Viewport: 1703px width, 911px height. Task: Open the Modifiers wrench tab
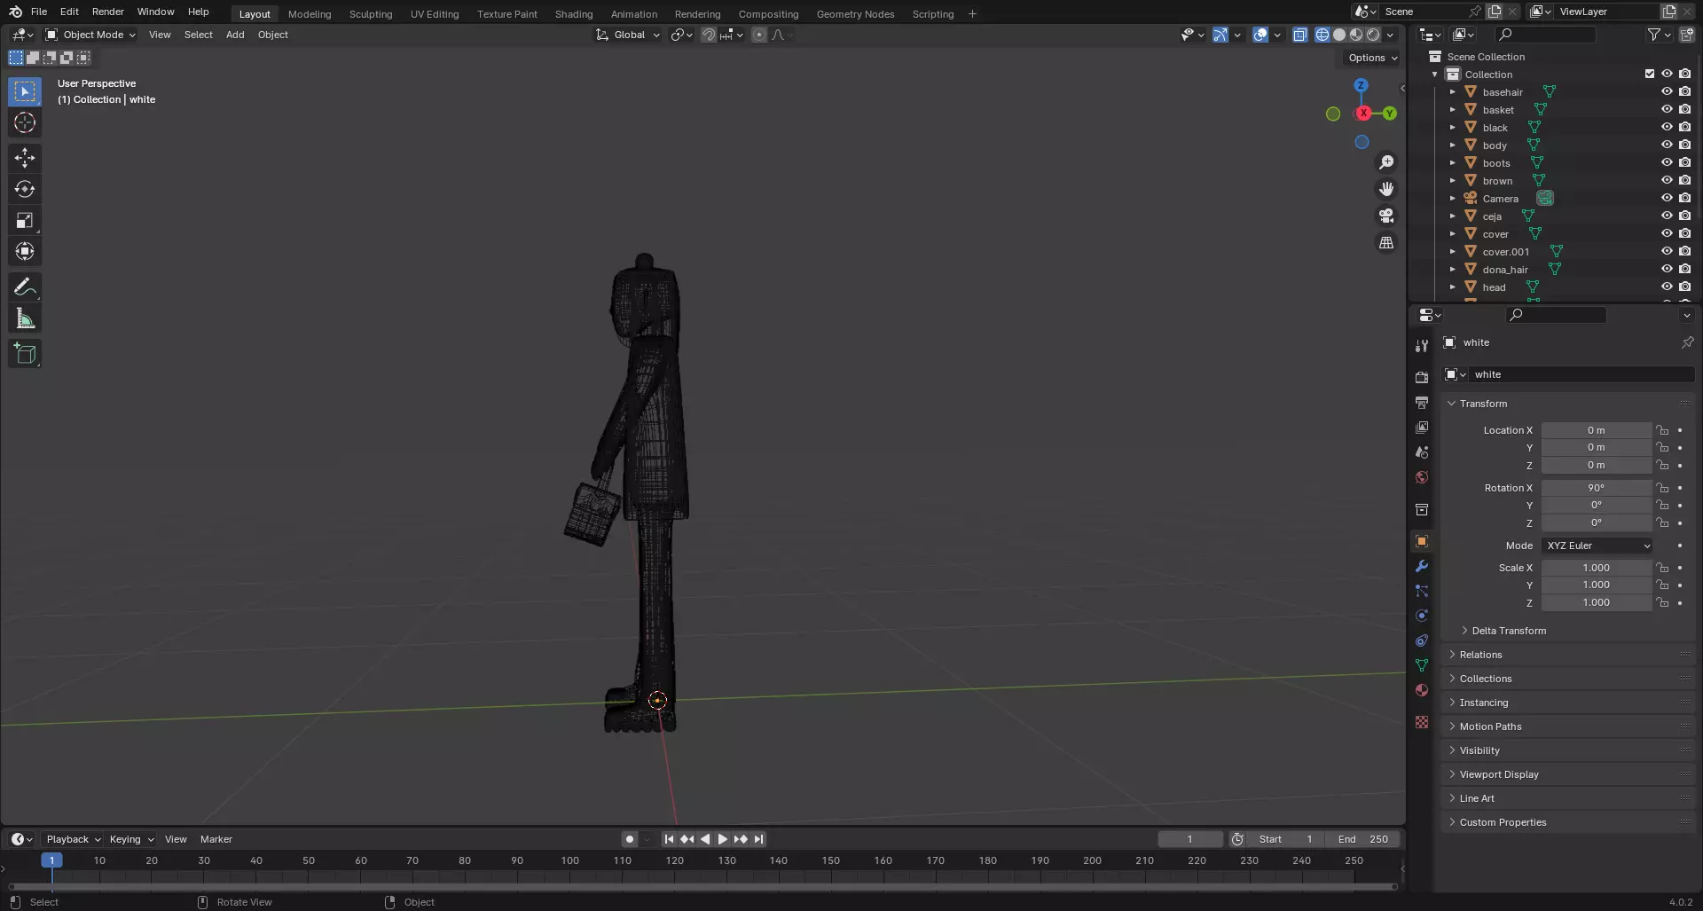[1422, 566]
